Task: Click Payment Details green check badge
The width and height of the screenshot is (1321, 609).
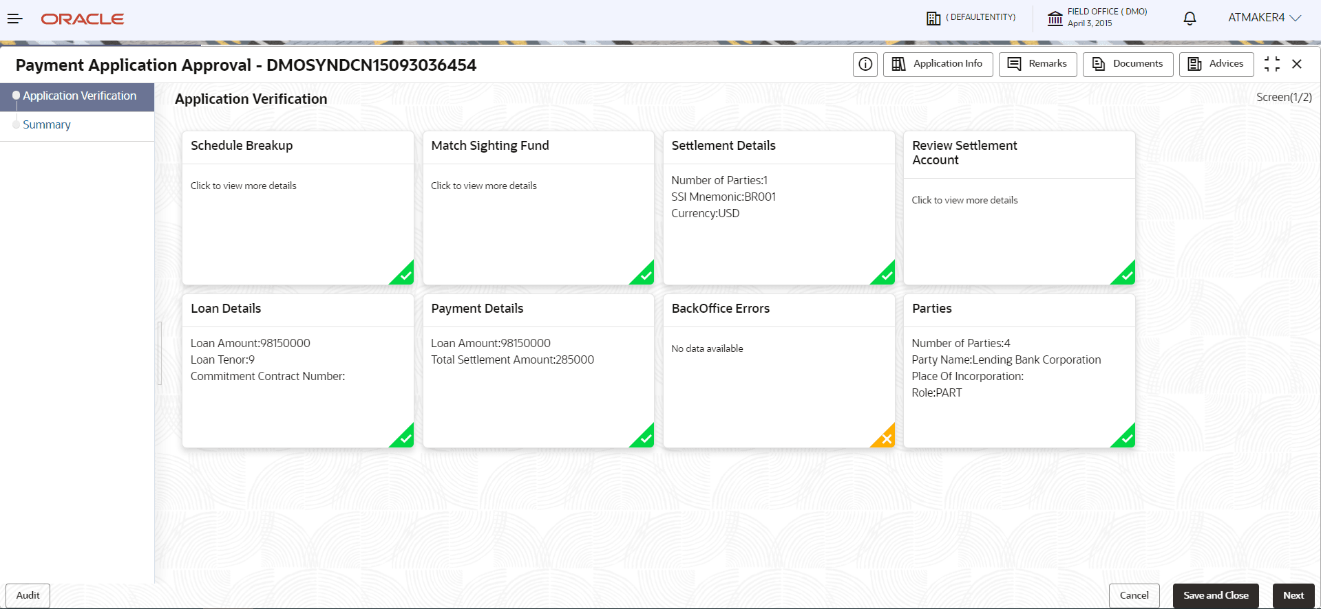Action: tap(645, 439)
